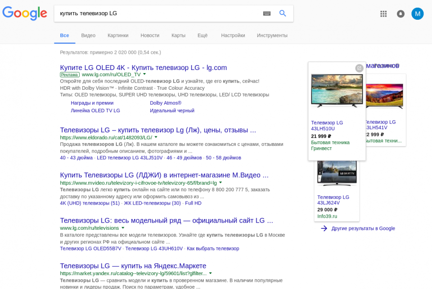
Task: Open the Инструменты option
Action: (x=272, y=35)
